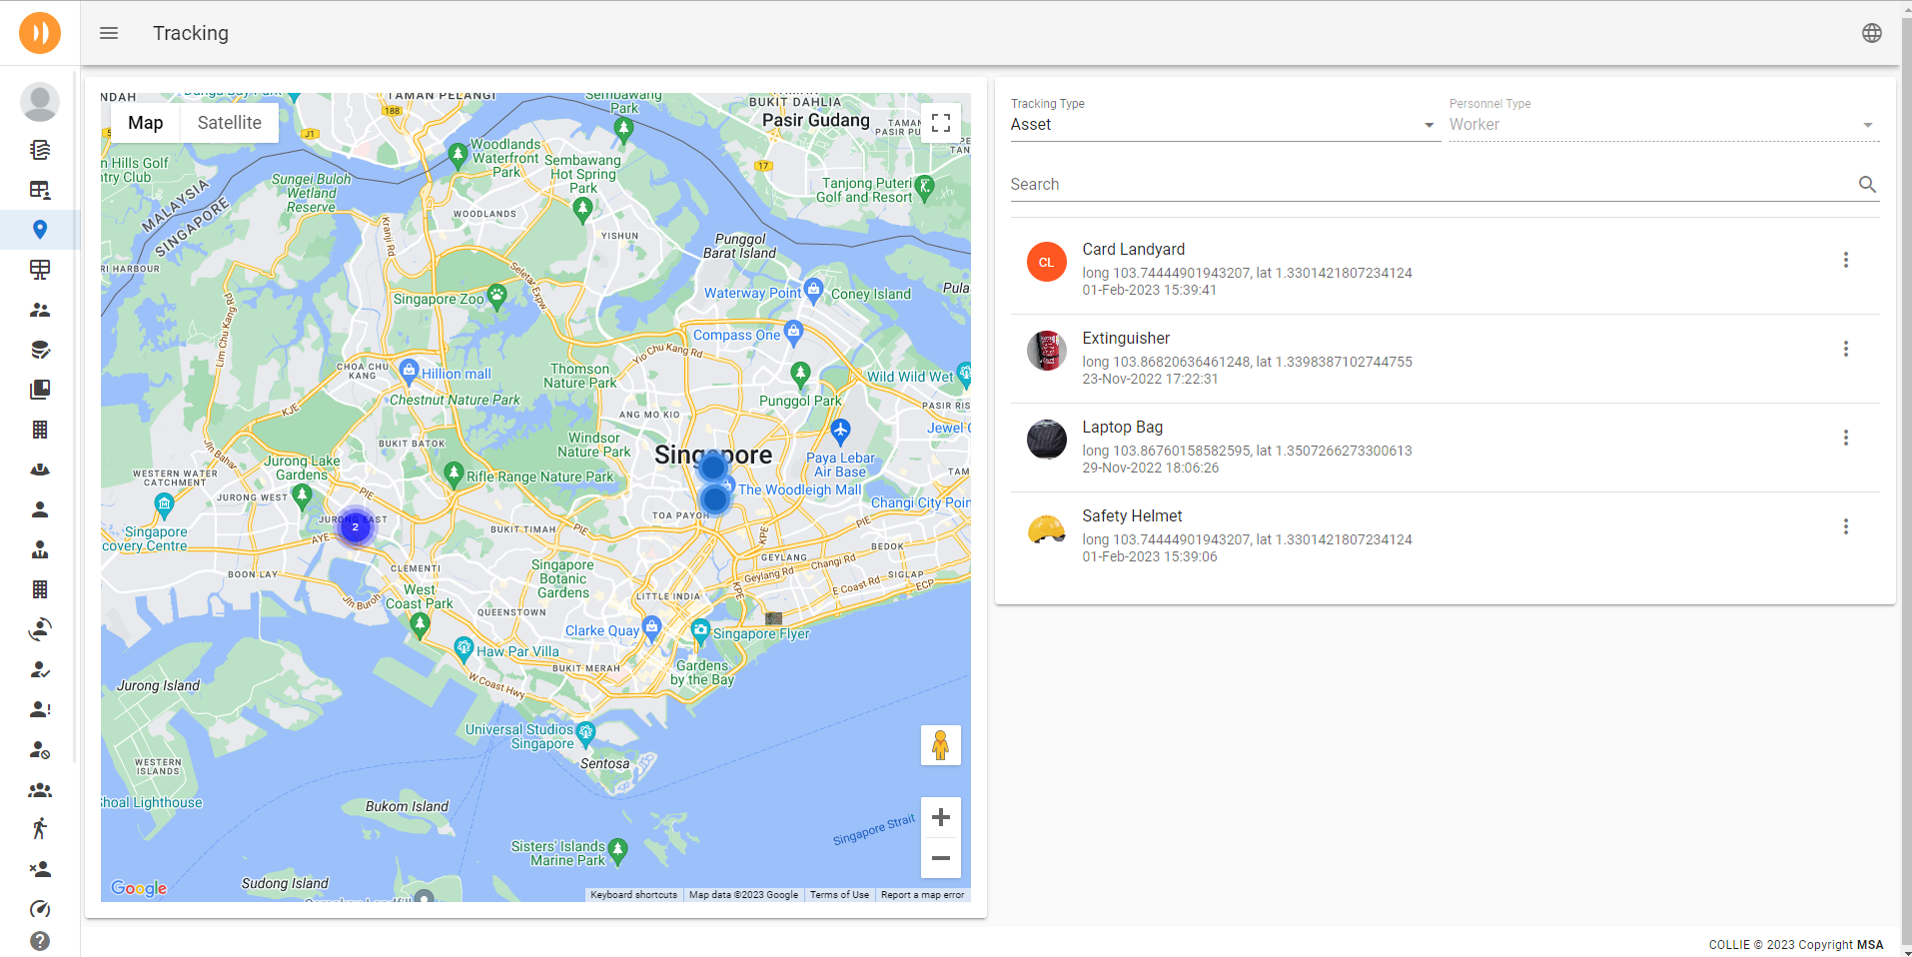Open the hard-hat sidebar icon

(40, 470)
